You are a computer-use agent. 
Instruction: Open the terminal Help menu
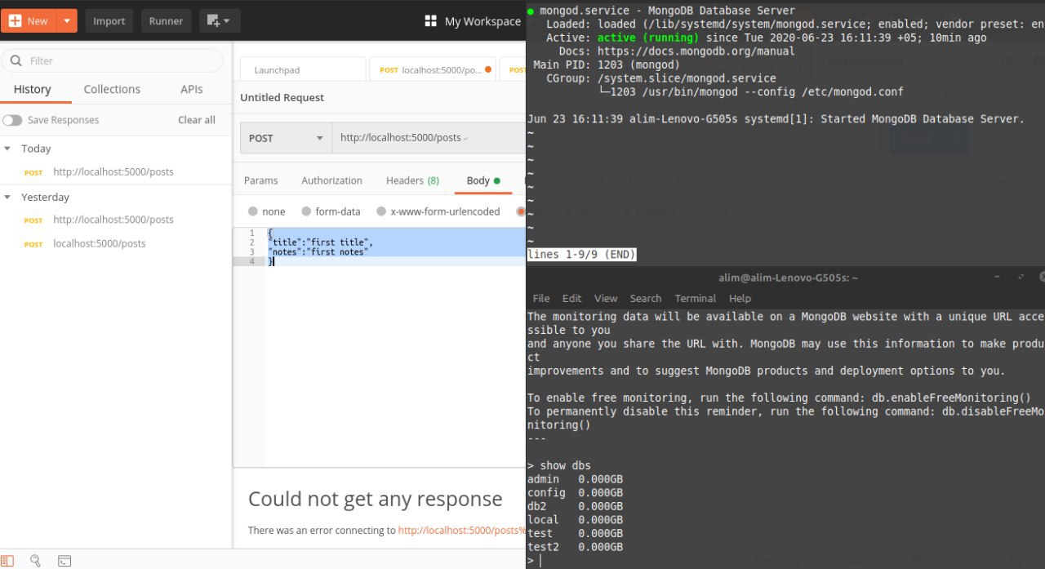[740, 298]
